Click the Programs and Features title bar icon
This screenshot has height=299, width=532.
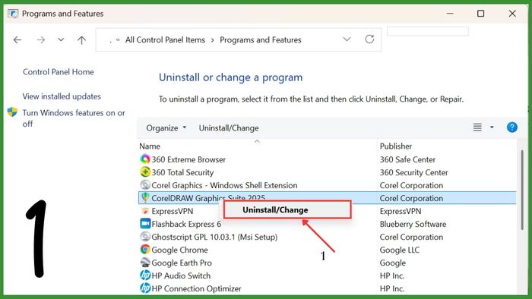point(13,14)
